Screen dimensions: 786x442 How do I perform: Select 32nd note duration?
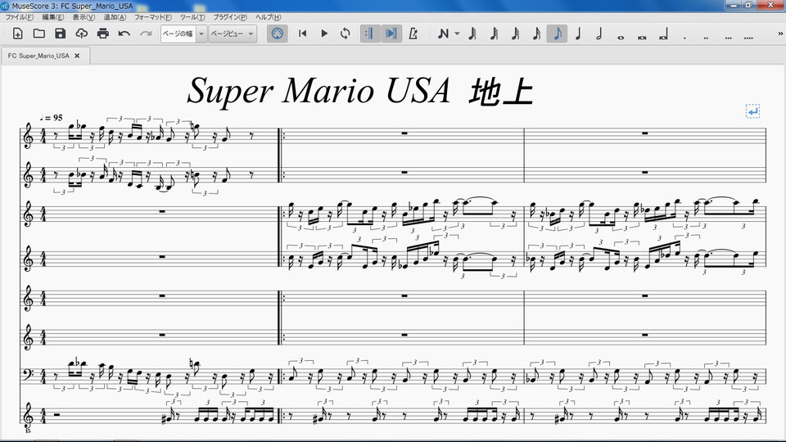tap(494, 34)
